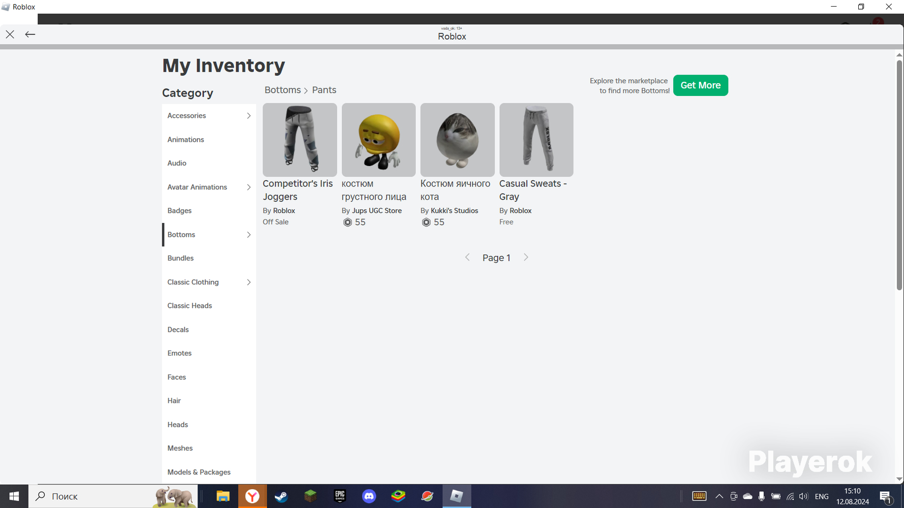Select the Audio category
Image resolution: width=904 pixels, height=508 pixels.
pyautogui.click(x=209, y=163)
